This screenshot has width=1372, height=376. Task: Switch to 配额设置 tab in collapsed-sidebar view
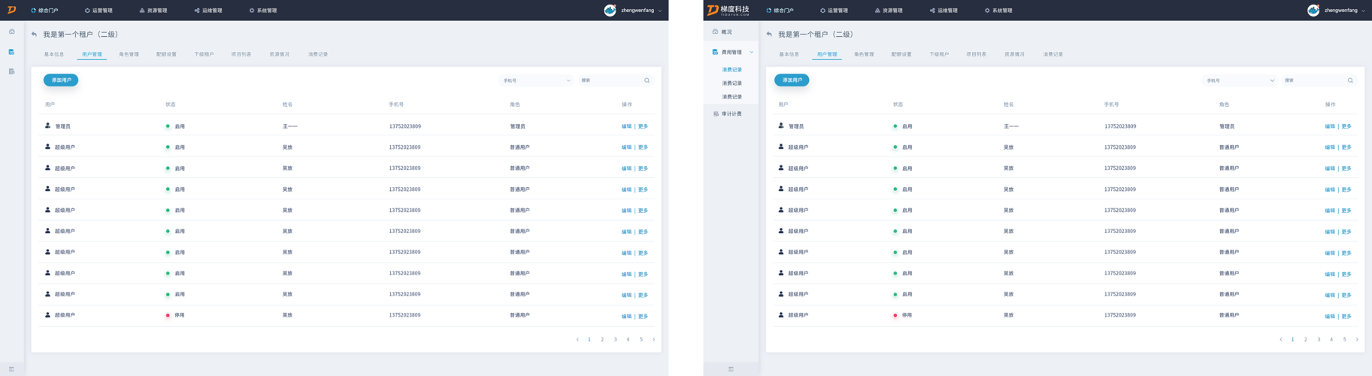[x=166, y=54]
